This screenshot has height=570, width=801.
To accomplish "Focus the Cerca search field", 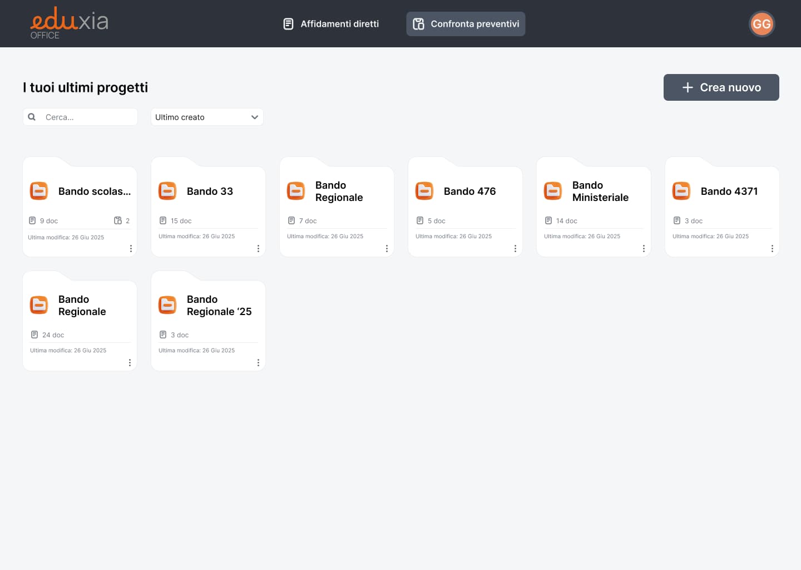I will tap(89, 117).
